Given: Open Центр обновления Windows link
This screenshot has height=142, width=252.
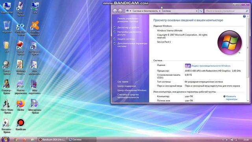Looking at the screenshot, I should 132,90.
